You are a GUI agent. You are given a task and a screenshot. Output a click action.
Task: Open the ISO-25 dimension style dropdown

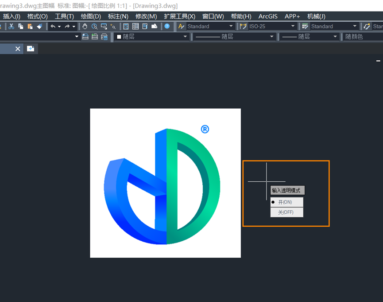click(293, 26)
